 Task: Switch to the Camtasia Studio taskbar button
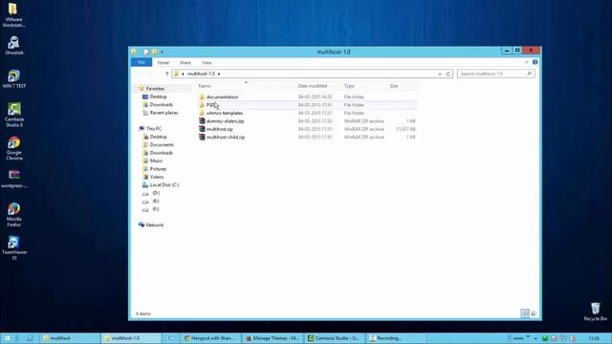click(x=335, y=338)
